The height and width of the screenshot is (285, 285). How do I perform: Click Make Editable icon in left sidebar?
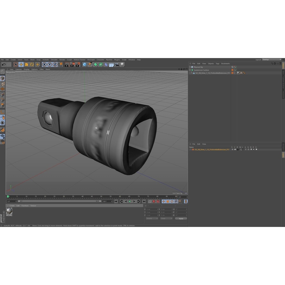2,72
